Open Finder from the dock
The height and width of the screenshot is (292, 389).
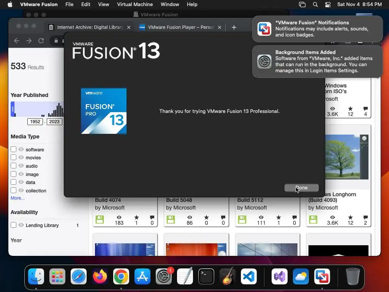click(36, 276)
